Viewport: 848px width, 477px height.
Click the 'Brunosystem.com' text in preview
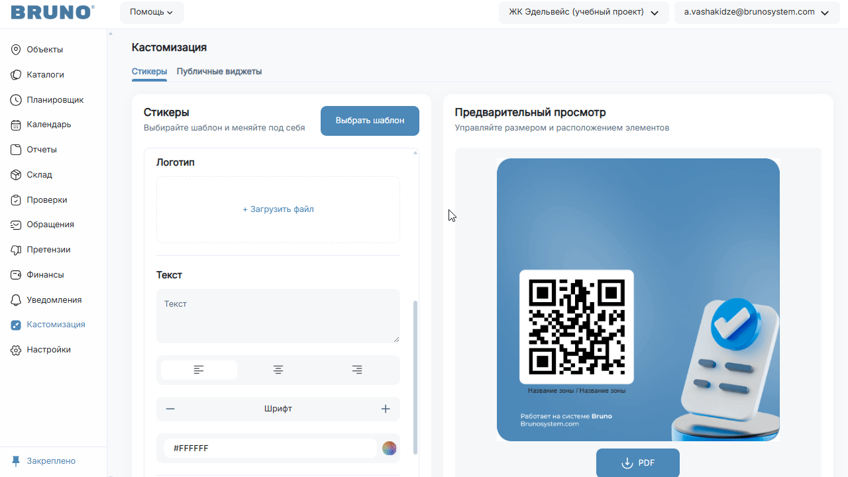[550, 424]
